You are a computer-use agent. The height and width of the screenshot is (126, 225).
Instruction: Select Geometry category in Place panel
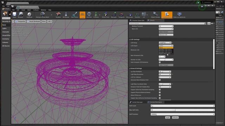point(6,39)
